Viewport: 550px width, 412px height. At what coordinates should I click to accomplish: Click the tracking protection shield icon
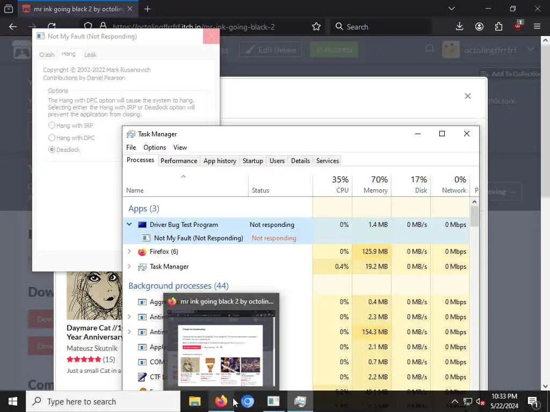(88, 27)
